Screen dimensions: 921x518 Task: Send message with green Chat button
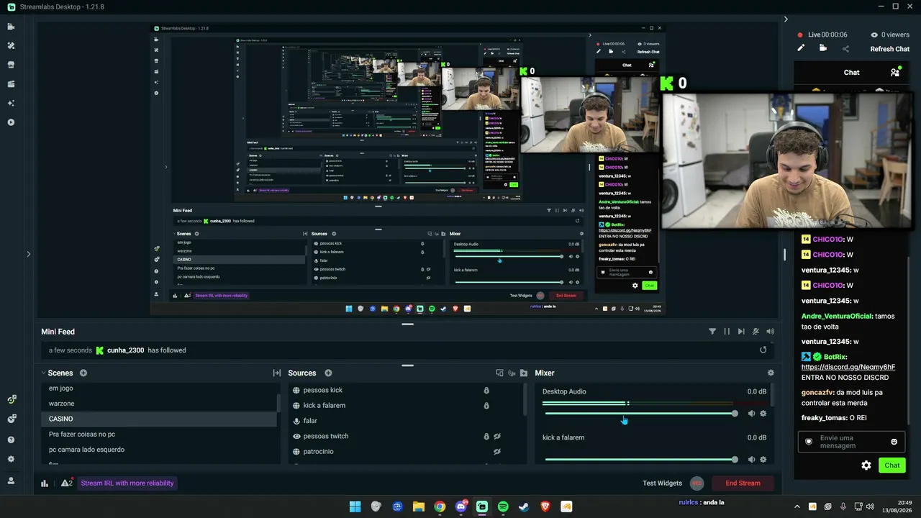[892, 465]
